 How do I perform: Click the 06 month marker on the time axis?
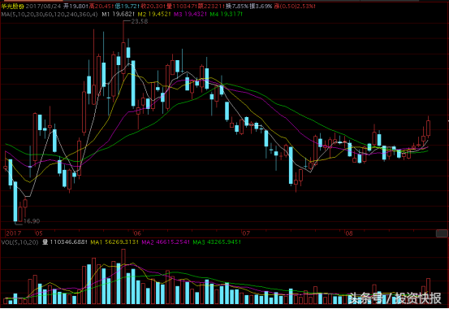point(137,233)
